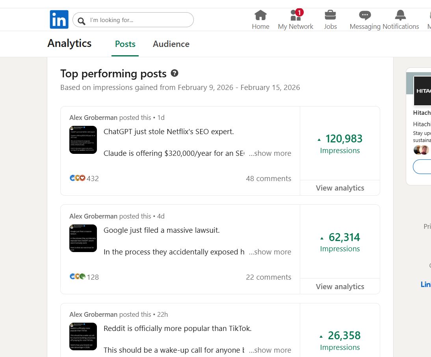This screenshot has height=357, width=431.
Task: Open the Messaging chat bubble icon
Action: tap(365, 15)
